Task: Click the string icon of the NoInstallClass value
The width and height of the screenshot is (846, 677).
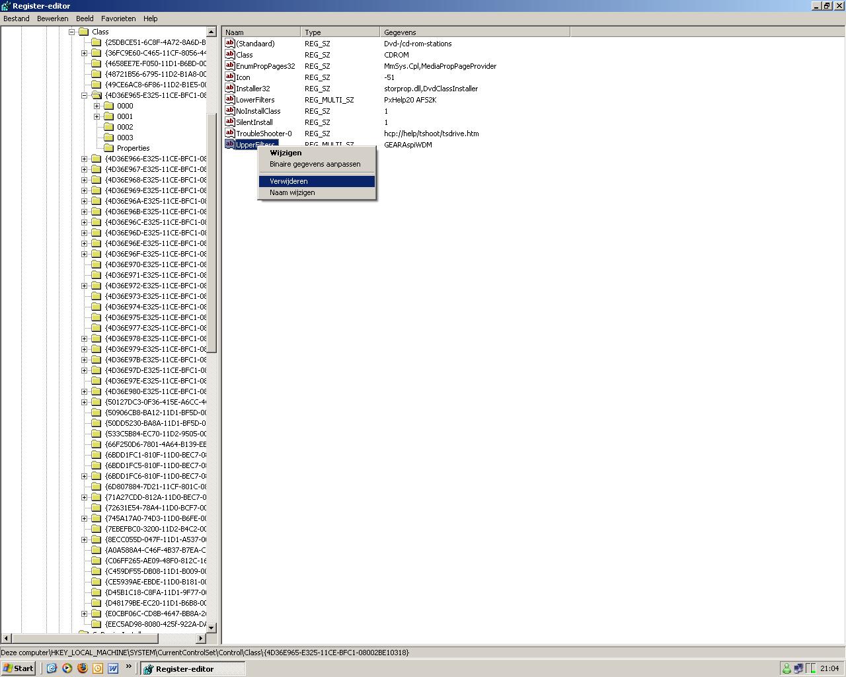Action: 230,110
